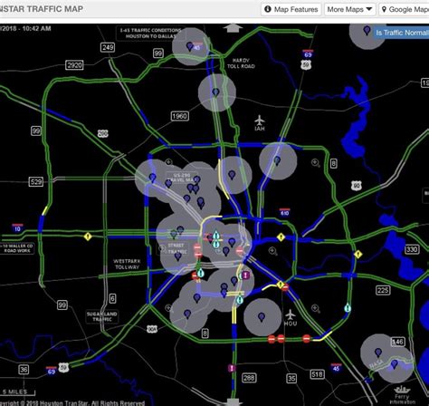Click the rightmost lane closure icon south of HOU

306,338
